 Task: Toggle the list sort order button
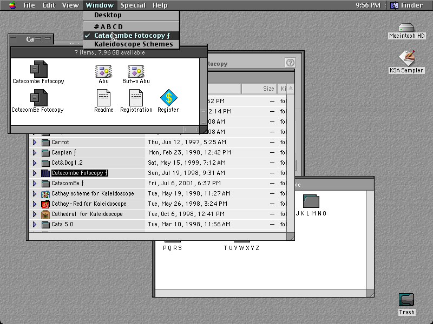tap(291, 89)
